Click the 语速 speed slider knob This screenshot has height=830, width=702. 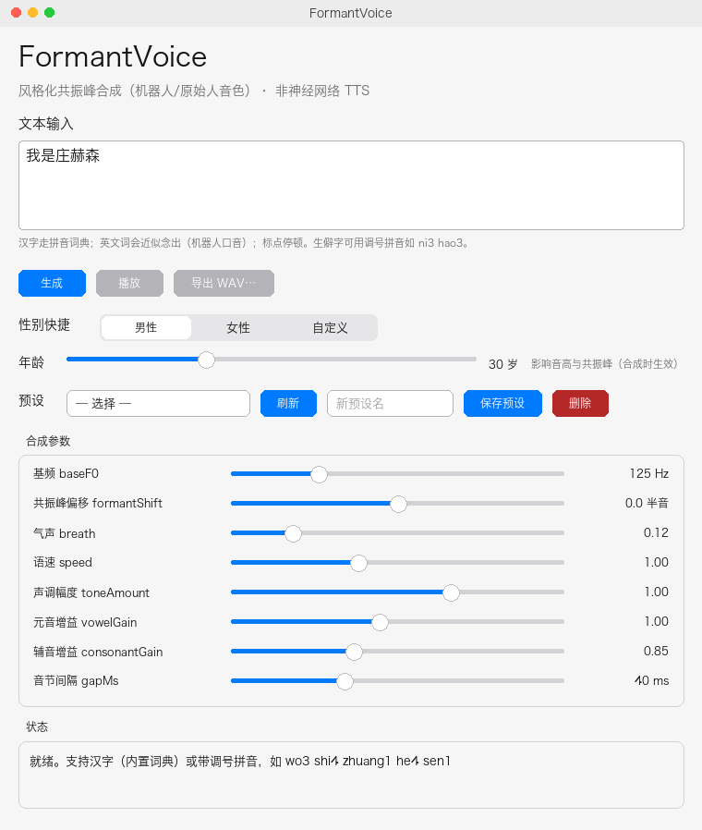click(x=358, y=563)
